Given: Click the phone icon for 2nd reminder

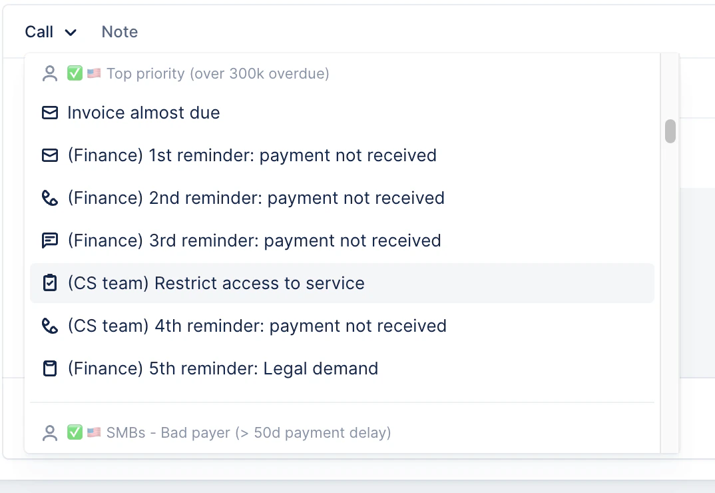Looking at the screenshot, I should click(50, 198).
